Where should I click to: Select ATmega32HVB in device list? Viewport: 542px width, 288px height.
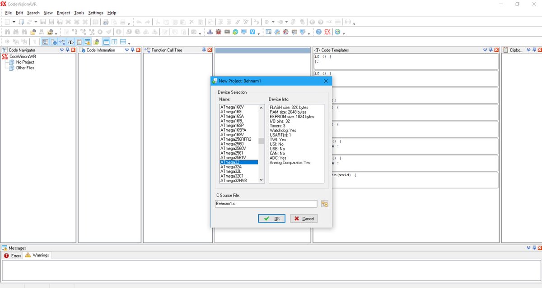pos(238,180)
